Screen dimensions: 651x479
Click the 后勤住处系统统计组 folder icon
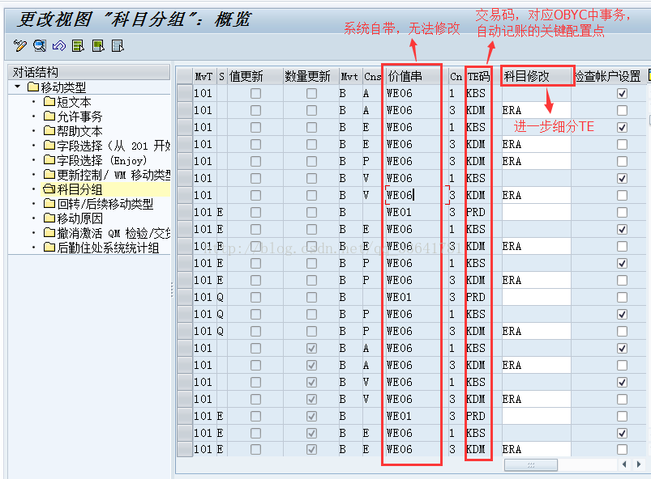[x=49, y=248]
